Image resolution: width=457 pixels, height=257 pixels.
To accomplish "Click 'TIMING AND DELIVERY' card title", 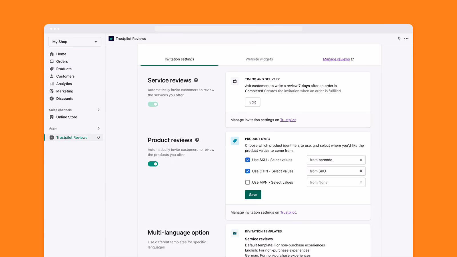I will coord(262,79).
